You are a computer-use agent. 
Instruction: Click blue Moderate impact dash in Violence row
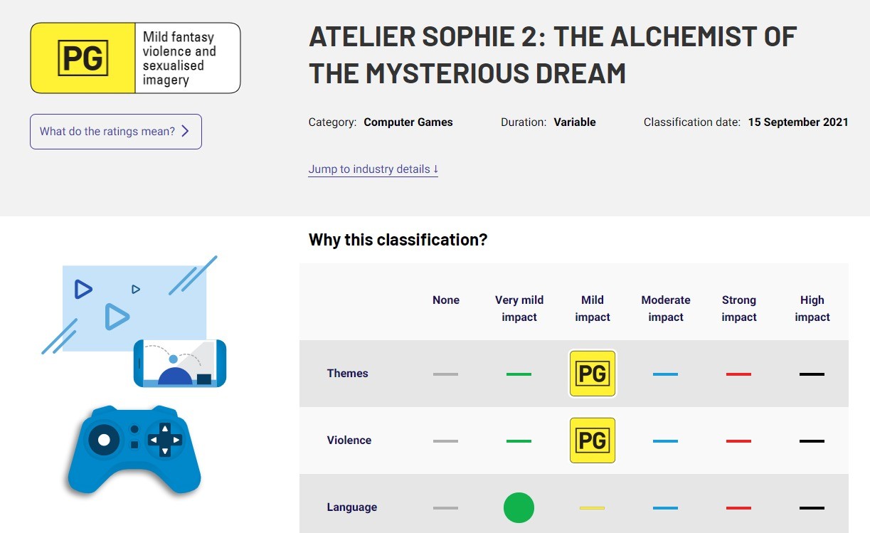click(x=665, y=441)
